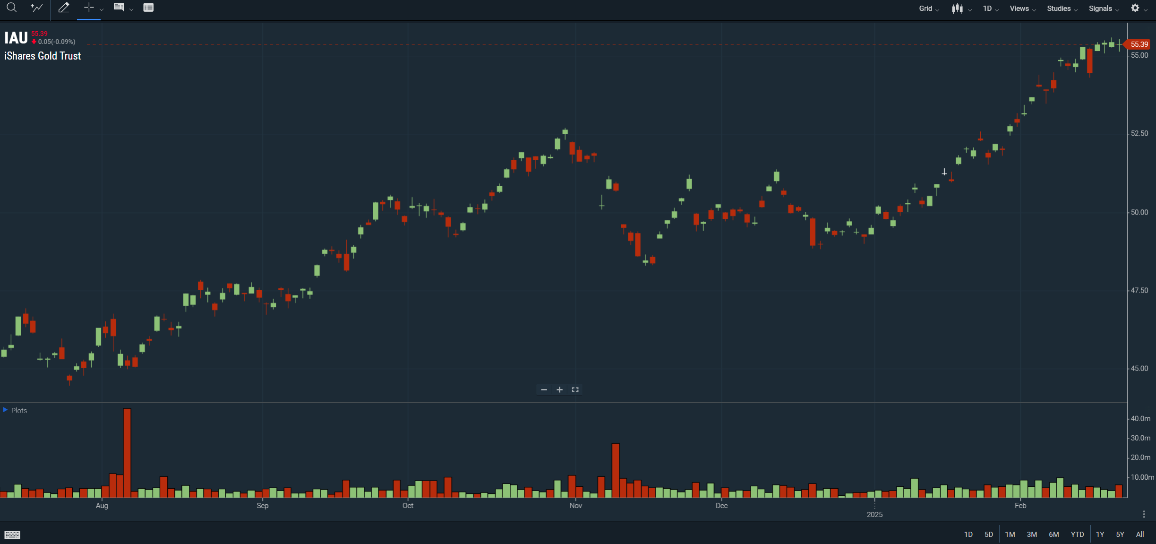Viewport: 1156px width, 544px height.
Task: Open the vertical three-dot menu
Action: [x=1144, y=514]
